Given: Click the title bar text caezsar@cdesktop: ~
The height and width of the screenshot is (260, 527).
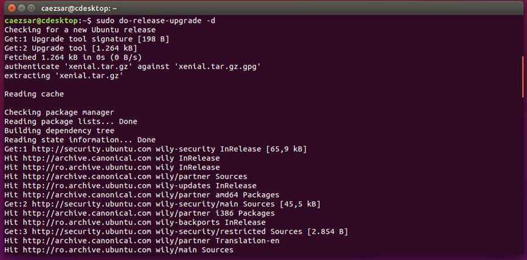Looking at the screenshot, I should [78, 9].
